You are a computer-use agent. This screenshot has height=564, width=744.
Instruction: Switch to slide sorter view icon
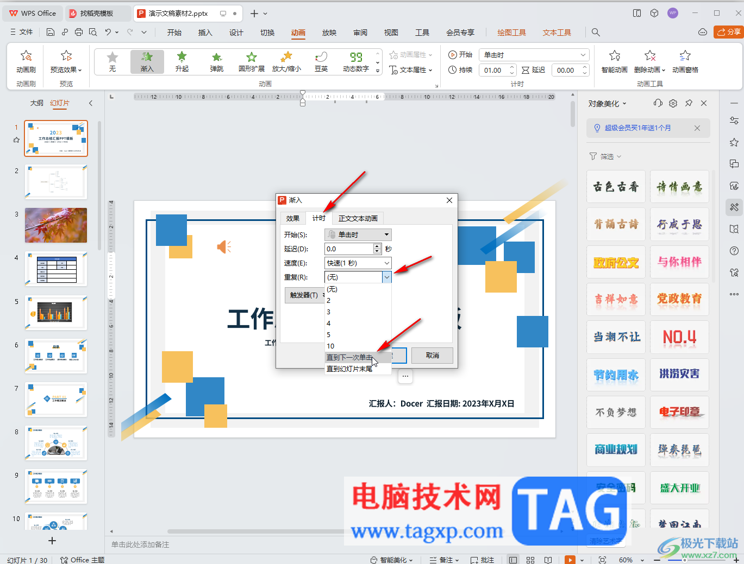[x=530, y=560]
